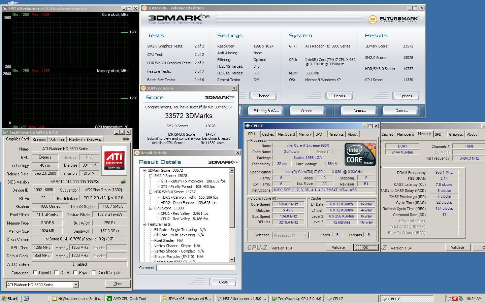Screen dimensions: 485x303
Task: Collapse the 3DMark Score: 33572 tree node
Action: pyautogui.click(x=144, y=170)
